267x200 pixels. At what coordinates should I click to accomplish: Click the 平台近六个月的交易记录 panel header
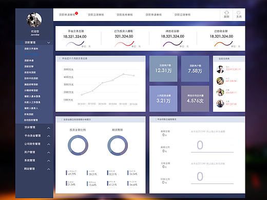(101, 58)
